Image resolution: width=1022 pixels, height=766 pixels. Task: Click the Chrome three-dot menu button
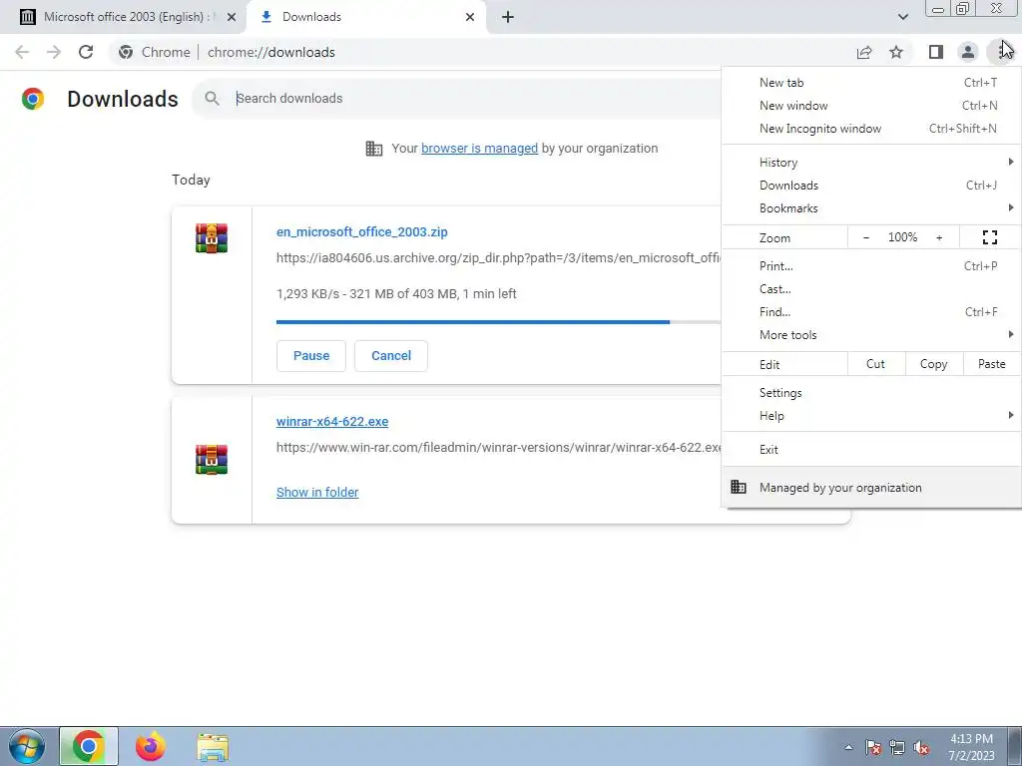1000,52
